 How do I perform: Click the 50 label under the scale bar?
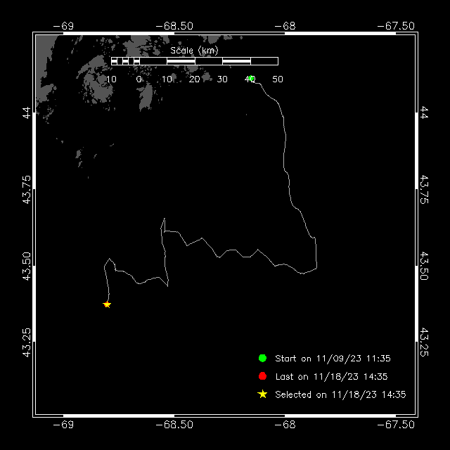(x=278, y=79)
